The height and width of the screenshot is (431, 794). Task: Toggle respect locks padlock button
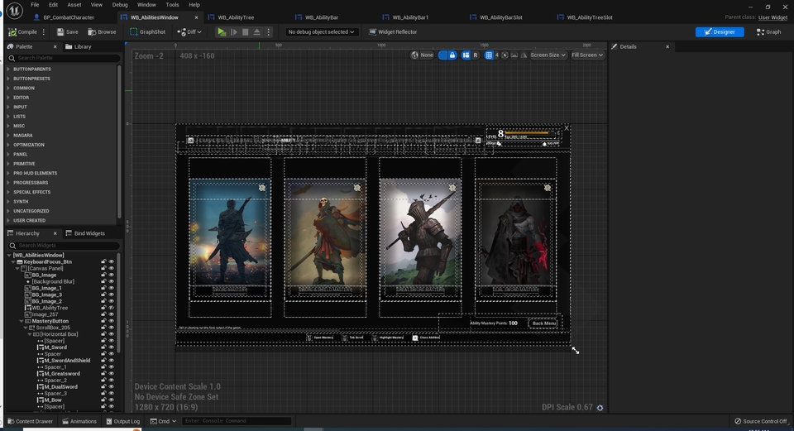tap(452, 55)
